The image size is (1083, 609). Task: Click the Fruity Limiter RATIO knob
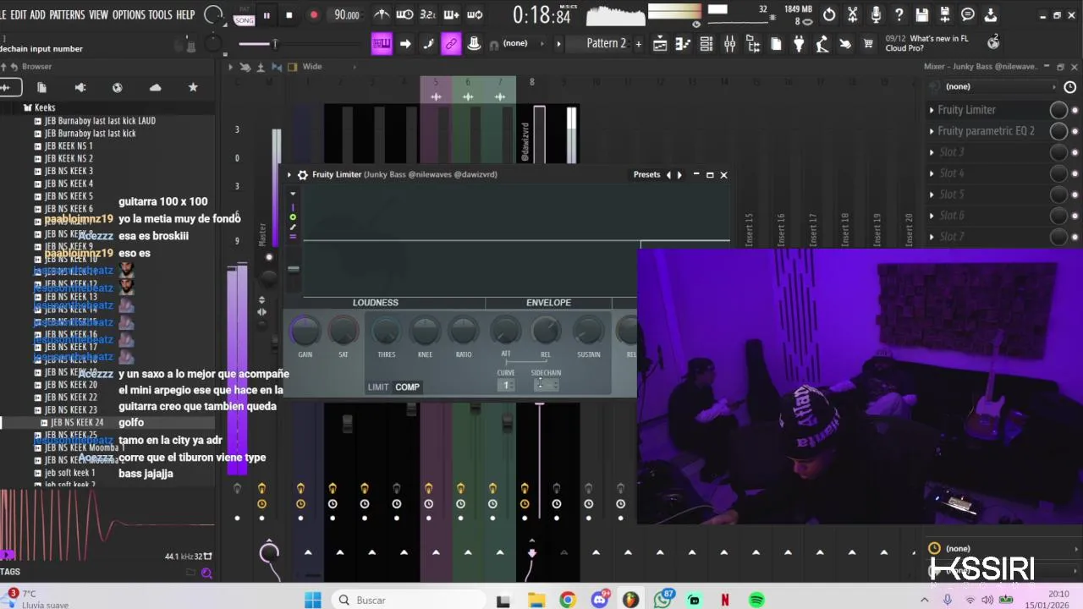pyautogui.click(x=464, y=331)
